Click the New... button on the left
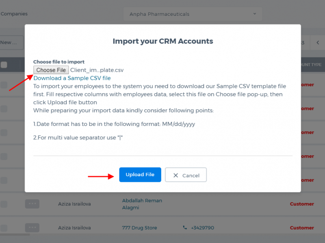The height and width of the screenshot is (243, 325). coord(12,43)
